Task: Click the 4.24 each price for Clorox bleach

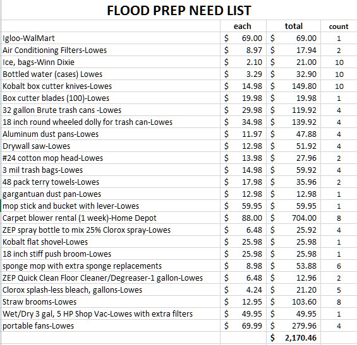Action: [243, 289]
